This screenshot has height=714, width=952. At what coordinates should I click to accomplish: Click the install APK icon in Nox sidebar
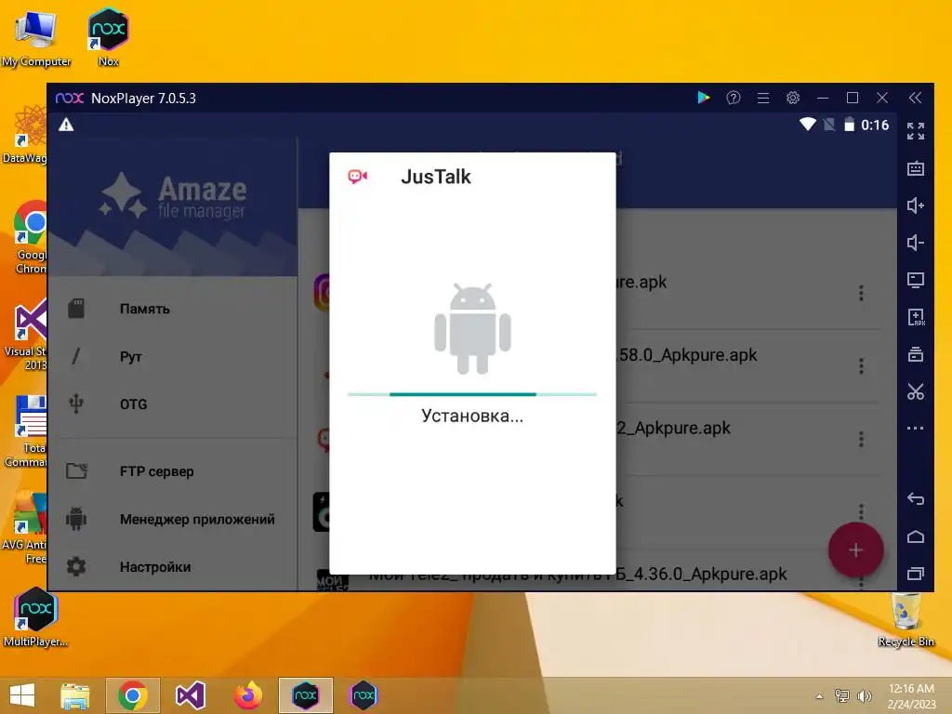pos(916,317)
